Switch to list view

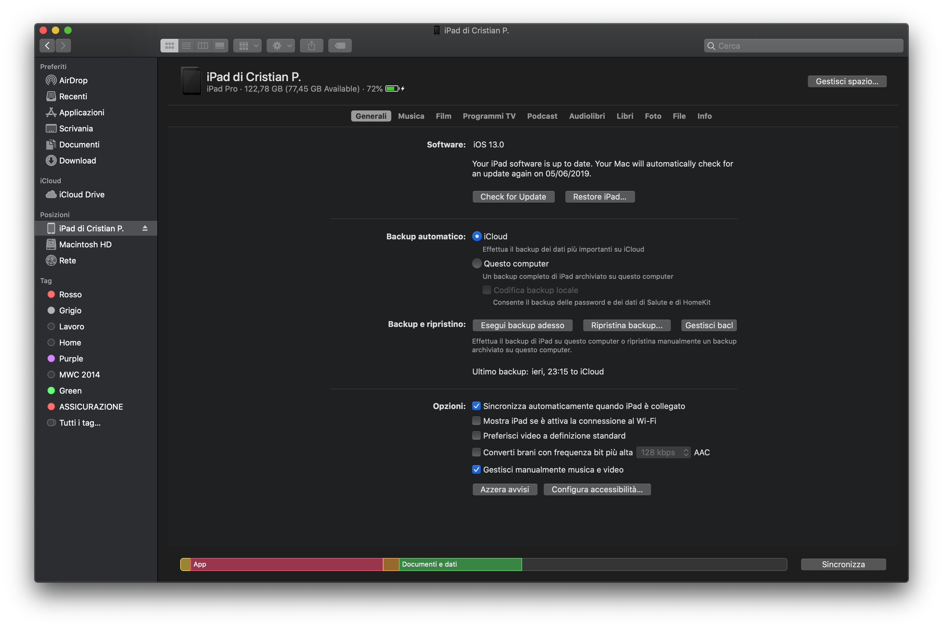[186, 46]
